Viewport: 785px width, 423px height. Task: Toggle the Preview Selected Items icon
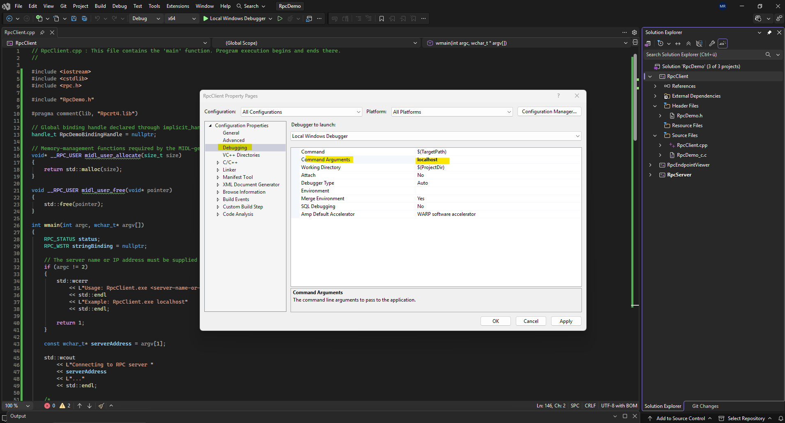coord(723,43)
